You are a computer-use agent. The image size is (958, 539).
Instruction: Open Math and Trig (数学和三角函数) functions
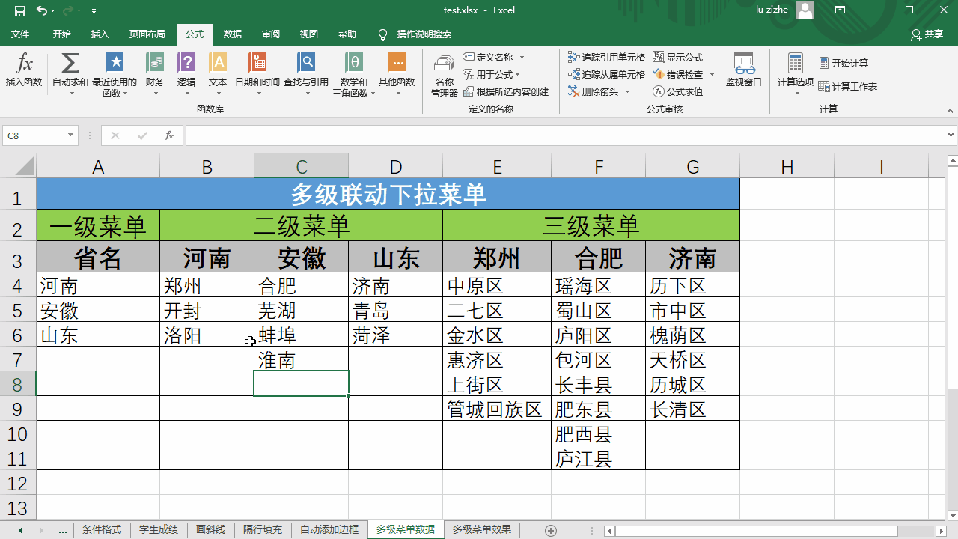354,75
